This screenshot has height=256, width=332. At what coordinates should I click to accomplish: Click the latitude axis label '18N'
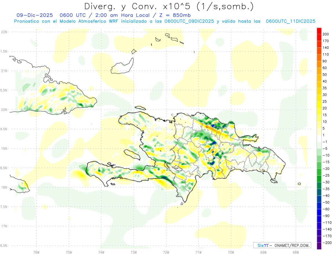tap(4, 187)
